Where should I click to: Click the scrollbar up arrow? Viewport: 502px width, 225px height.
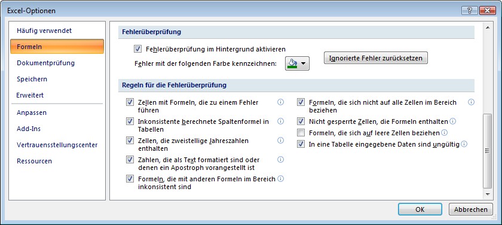click(488, 28)
